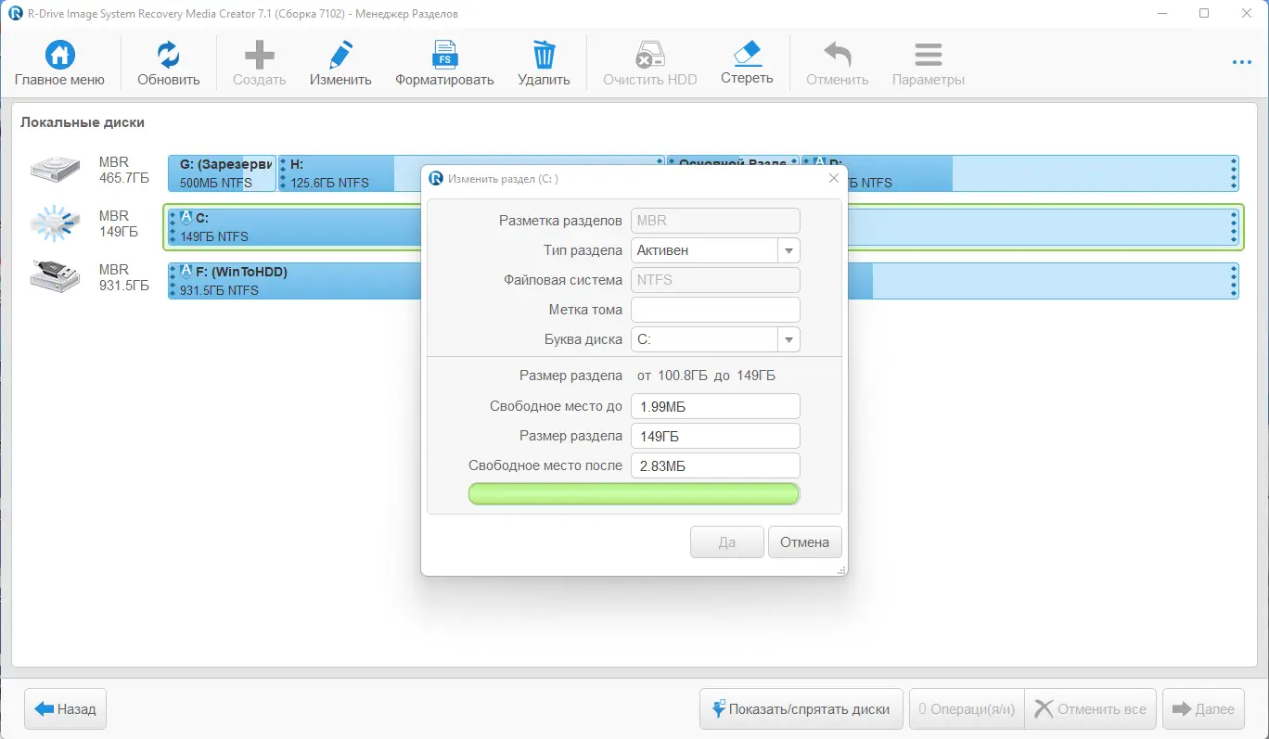Click the dialog resize grip corner

point(841,570)
